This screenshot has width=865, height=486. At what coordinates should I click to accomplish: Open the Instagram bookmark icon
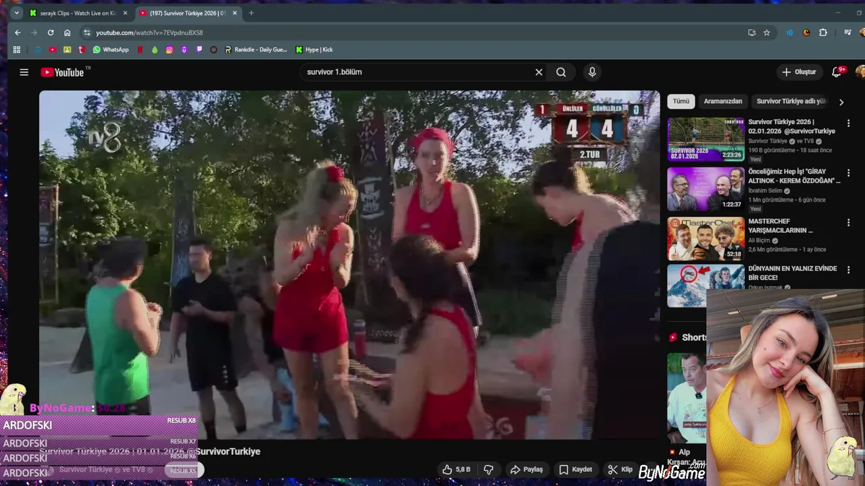(x=170, y=49)
